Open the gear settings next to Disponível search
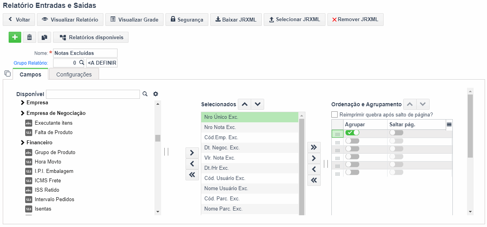 [x=156, y=94]
